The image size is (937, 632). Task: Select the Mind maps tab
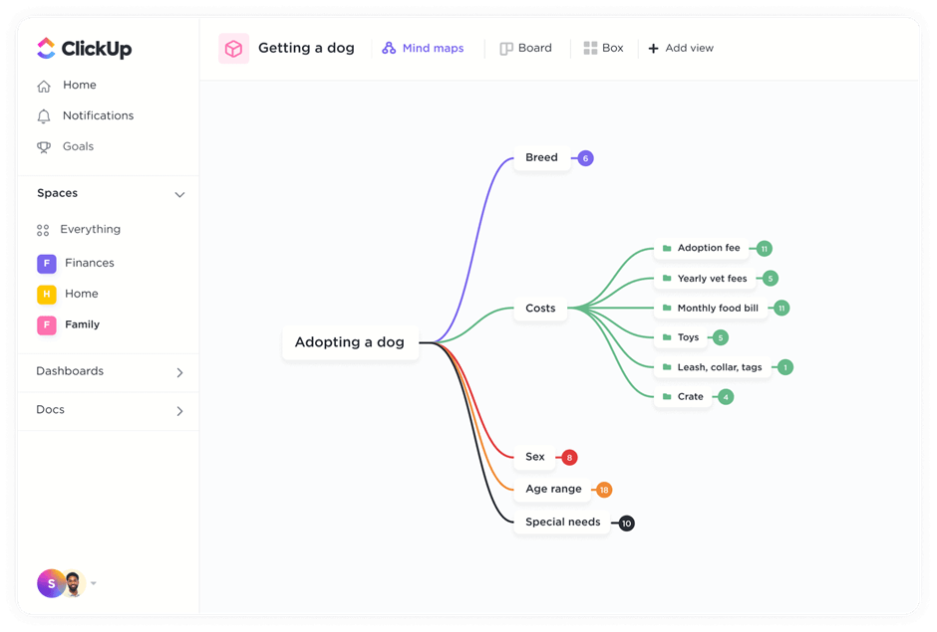423,49
